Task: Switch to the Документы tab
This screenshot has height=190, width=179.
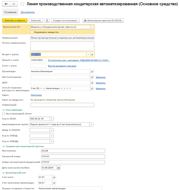Action: click(27, 12)
